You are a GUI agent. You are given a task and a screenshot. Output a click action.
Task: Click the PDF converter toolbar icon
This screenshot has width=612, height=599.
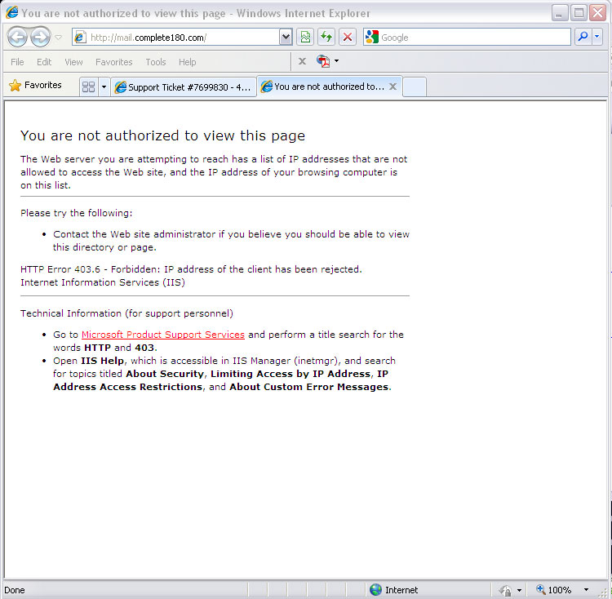pos(324,62)
